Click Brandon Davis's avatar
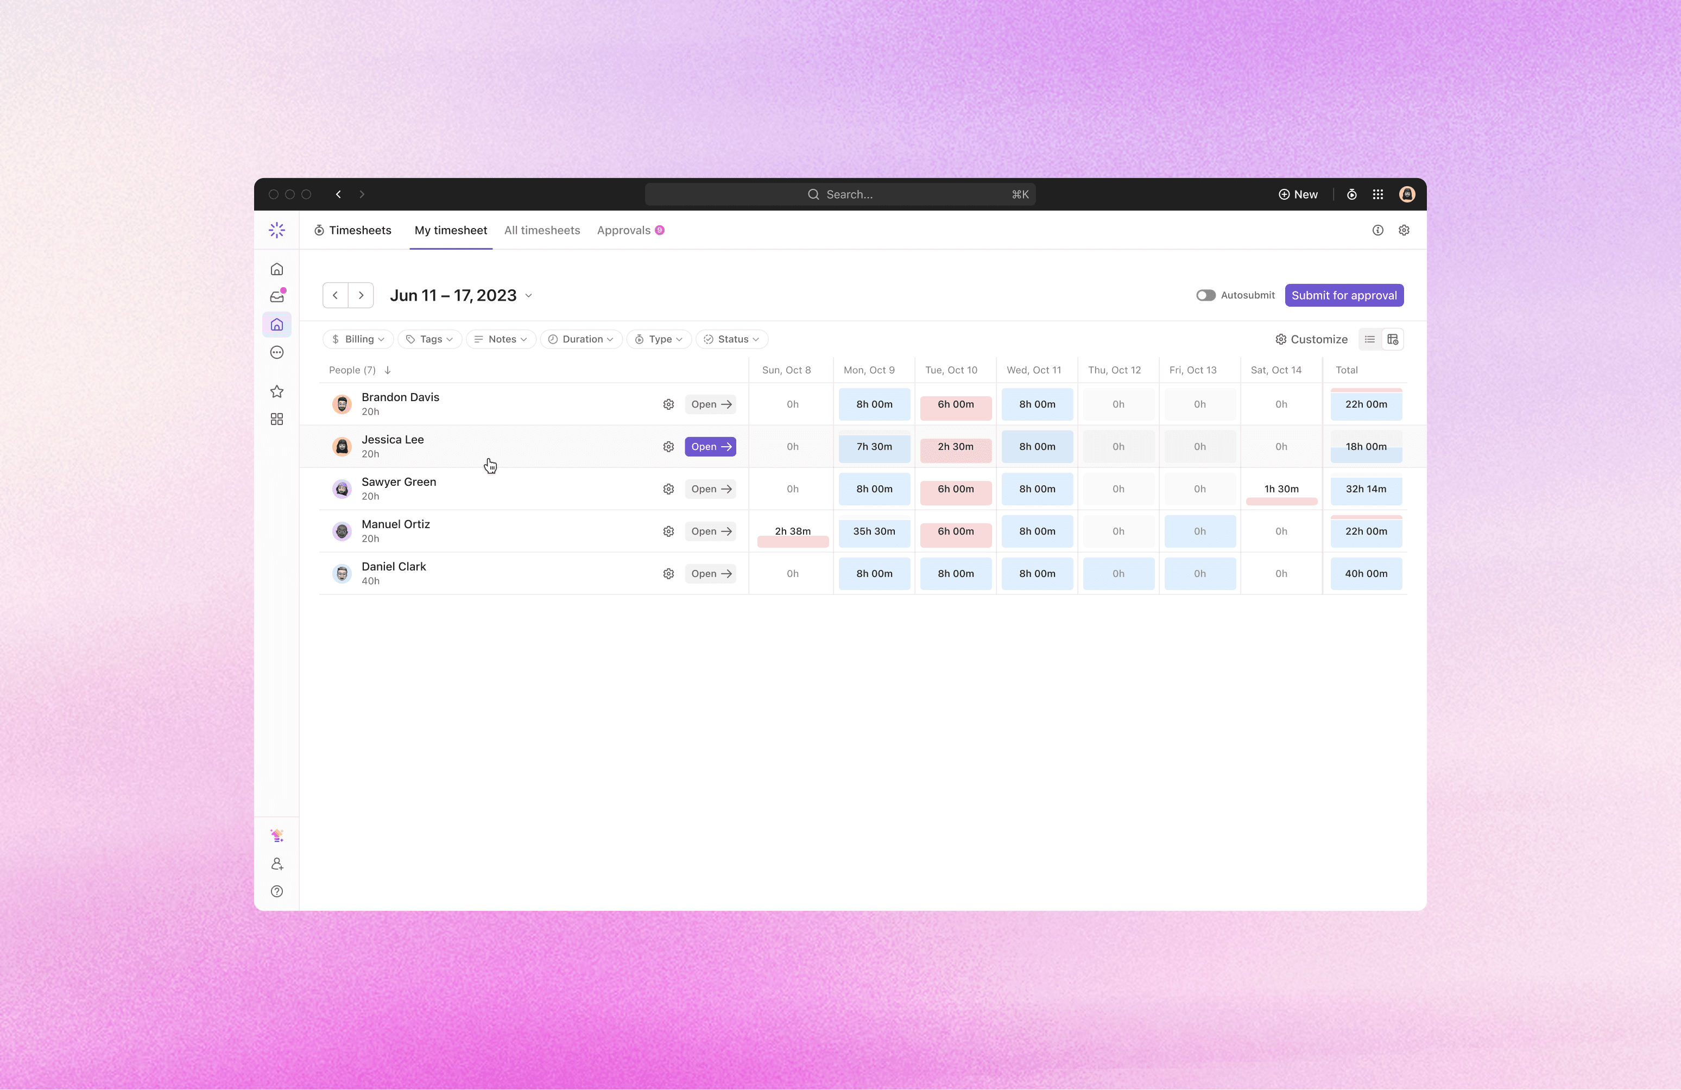1681x1090 pixels. [342, 404]
